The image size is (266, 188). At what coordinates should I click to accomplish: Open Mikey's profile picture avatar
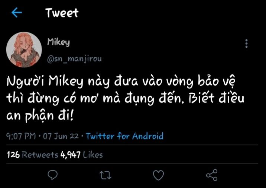pyautogui.click(x=24, y=49)
